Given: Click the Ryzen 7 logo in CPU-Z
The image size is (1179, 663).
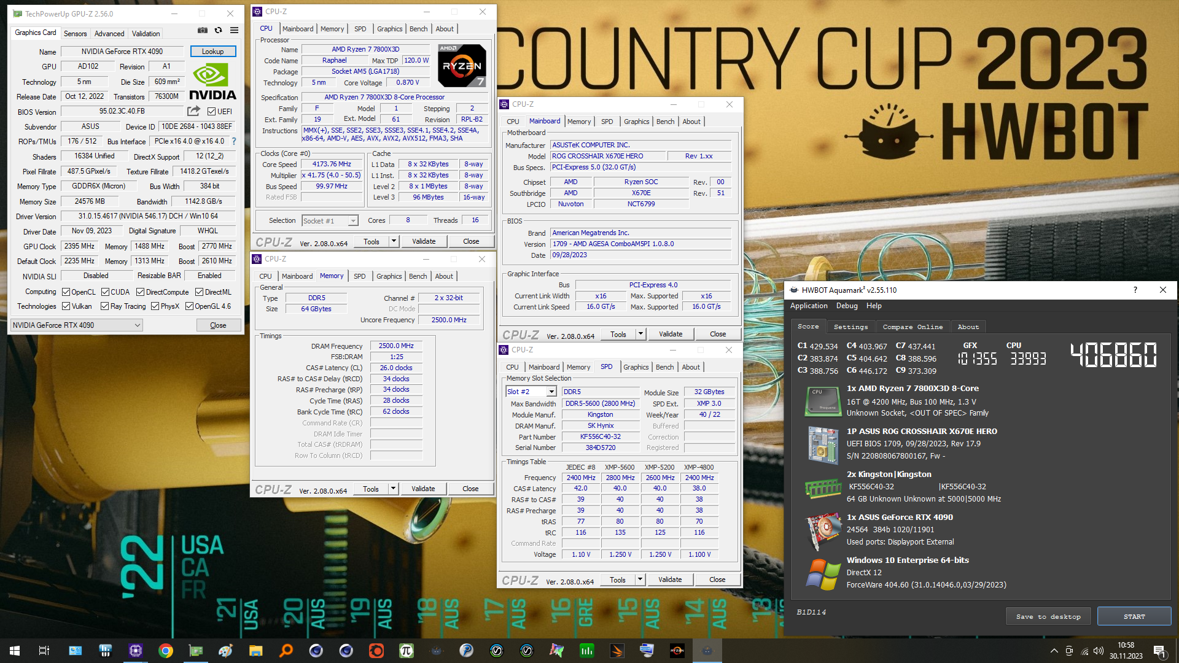Looking at the screenshot, I should (x=462, y=66).
